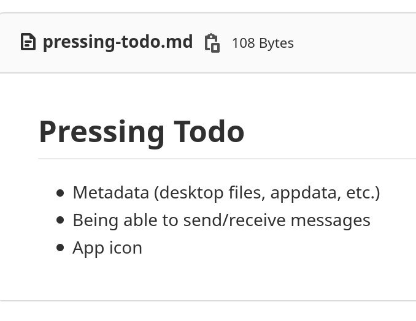Click the bullet dot before Being able

(x=60, y=220)
